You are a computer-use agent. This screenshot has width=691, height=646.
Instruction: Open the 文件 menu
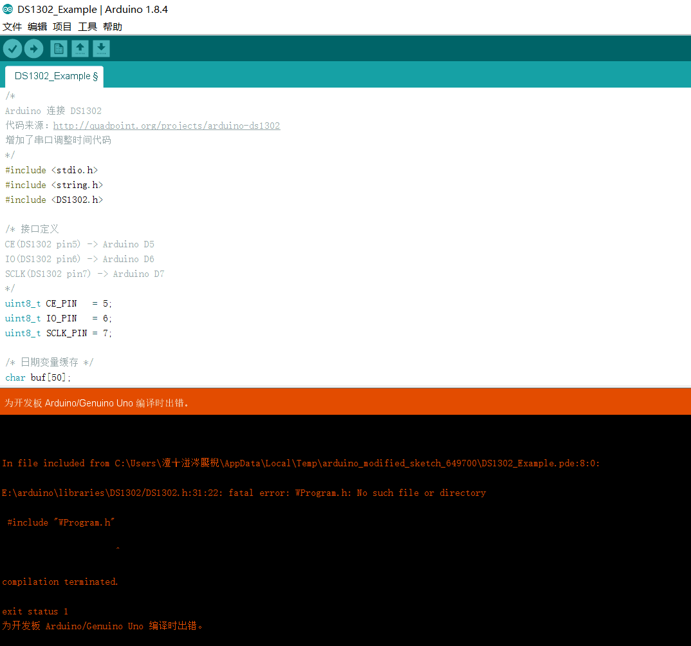12,27
